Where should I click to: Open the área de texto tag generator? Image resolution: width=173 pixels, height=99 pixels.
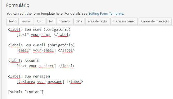pos(97,21)
